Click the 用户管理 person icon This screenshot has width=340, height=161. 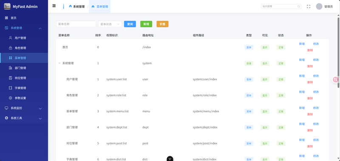[10, 38]
